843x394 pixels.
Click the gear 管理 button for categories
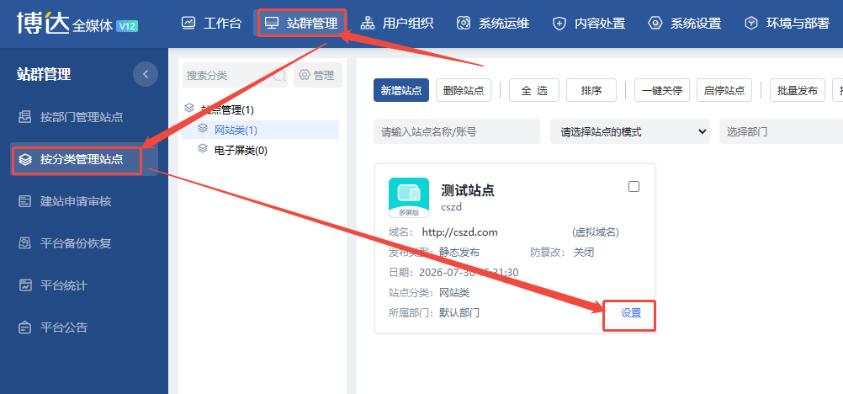[318, 76]
